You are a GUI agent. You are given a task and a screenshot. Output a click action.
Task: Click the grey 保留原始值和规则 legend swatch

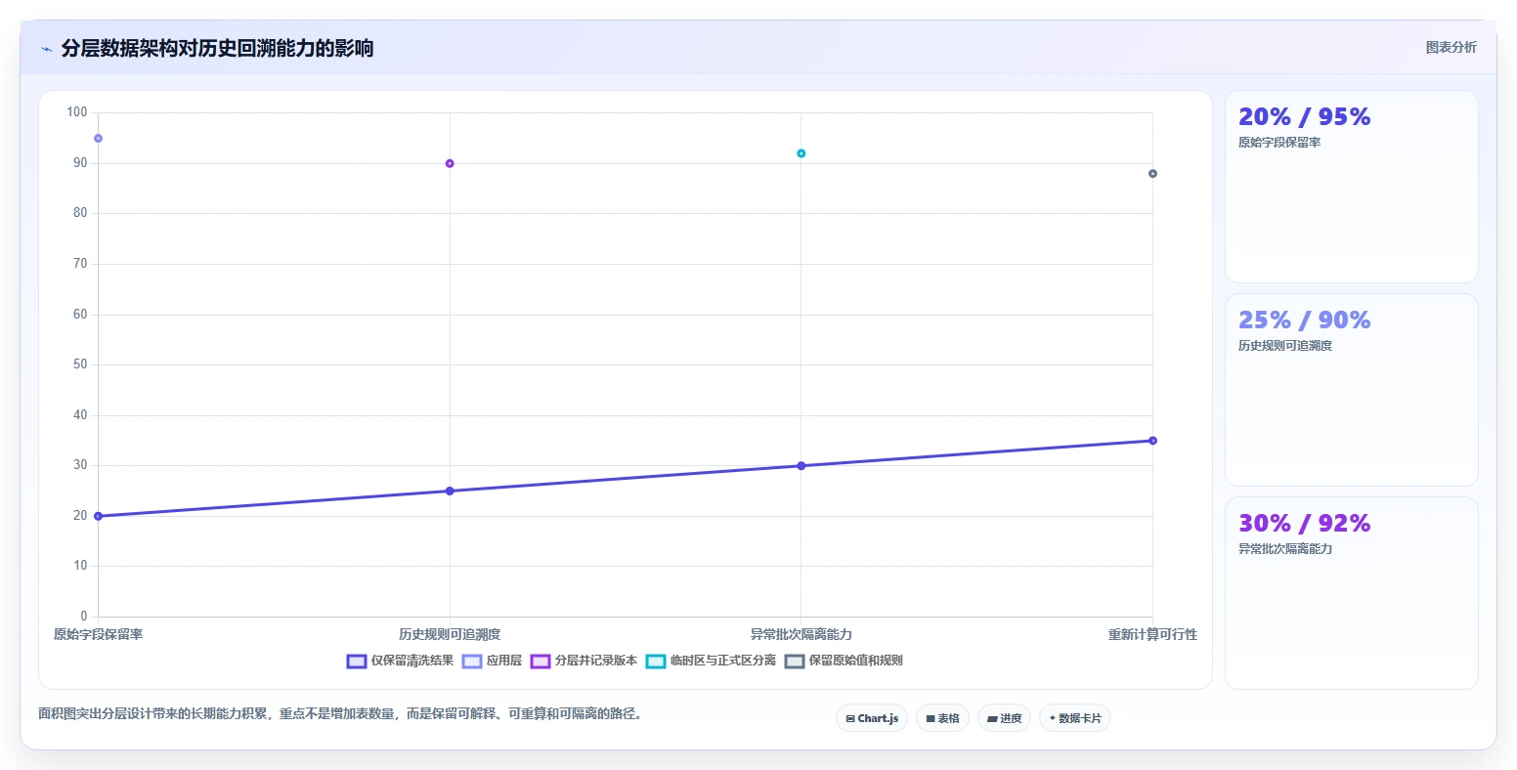click(795, 662)
